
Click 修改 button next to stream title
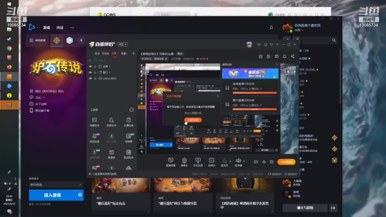coord(180,54)
